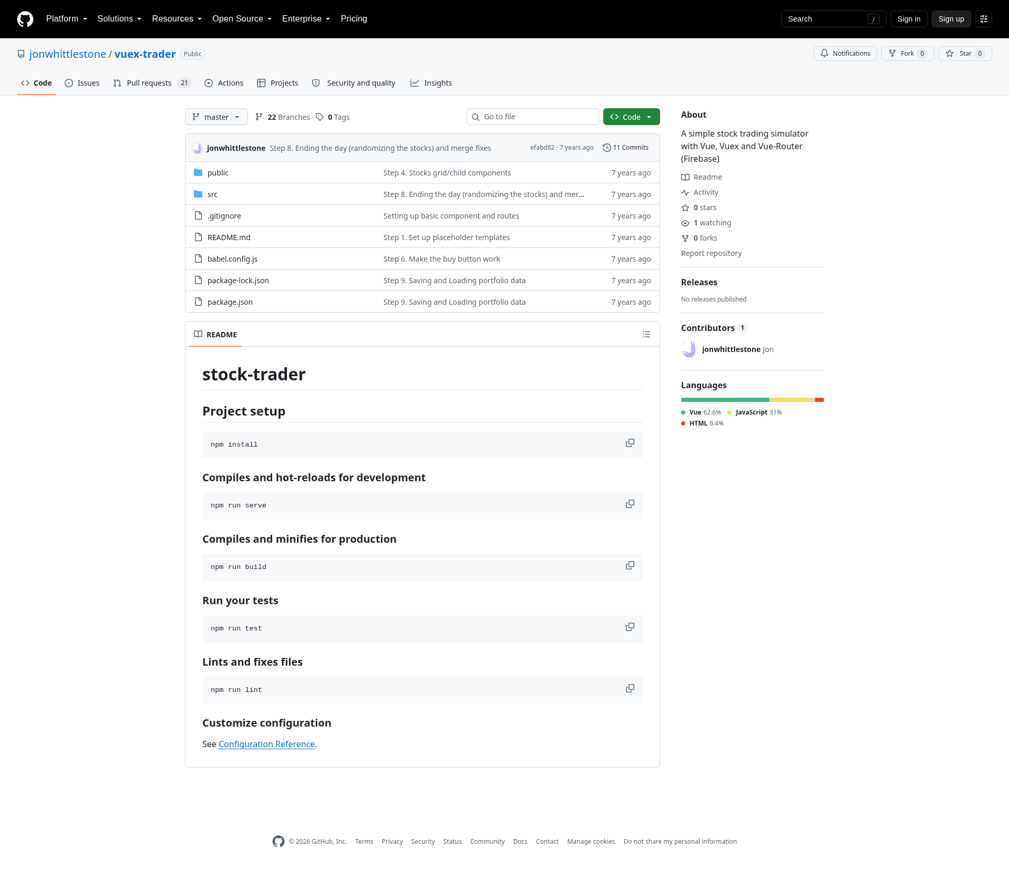Click the HTML 6.4% language entry
This screenshot has height=869, width=1009.
click(703, 423)
